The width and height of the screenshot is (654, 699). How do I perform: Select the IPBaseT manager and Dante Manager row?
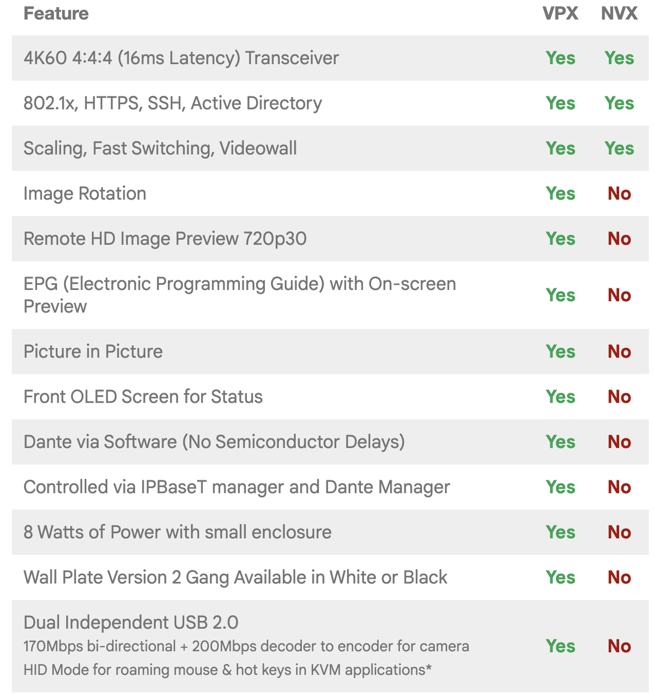pos(237,488)
